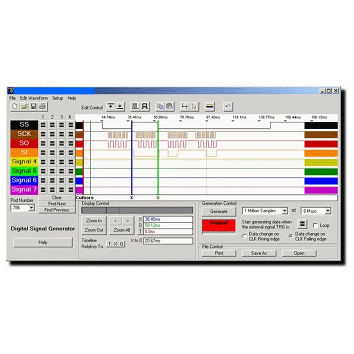Click the SCK brown signal label

pyautogui.click(x=24, y=134)
